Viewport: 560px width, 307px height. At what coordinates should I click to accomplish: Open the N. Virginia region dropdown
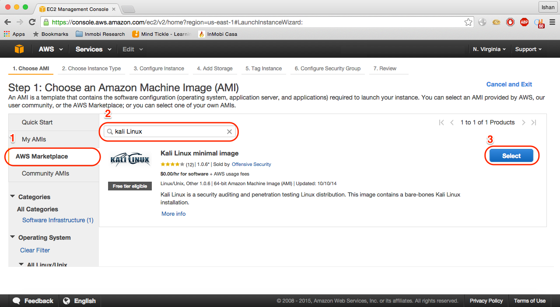(489, 49)
